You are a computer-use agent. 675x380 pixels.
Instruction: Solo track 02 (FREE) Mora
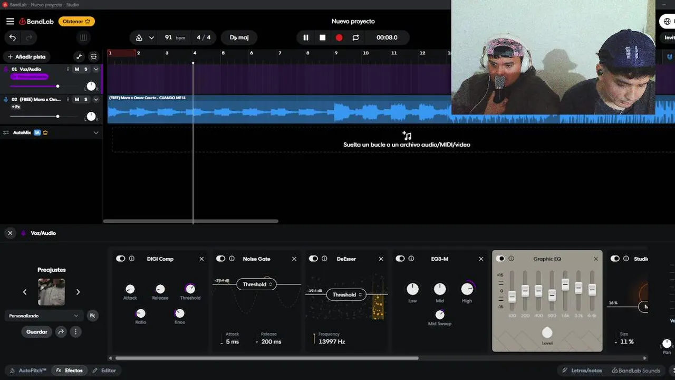[x=86, y=99]
